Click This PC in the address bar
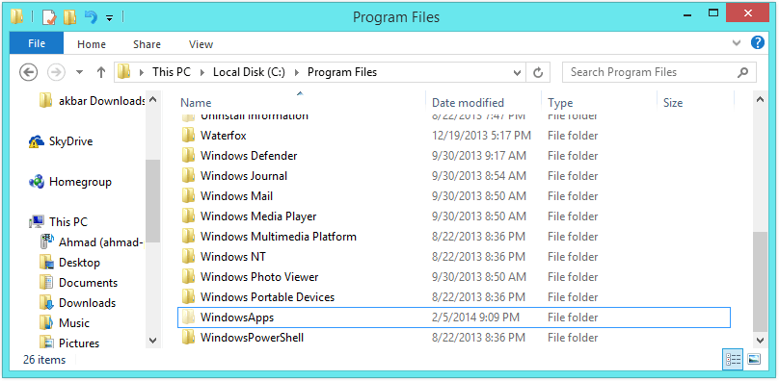 [x=172, y=72]
